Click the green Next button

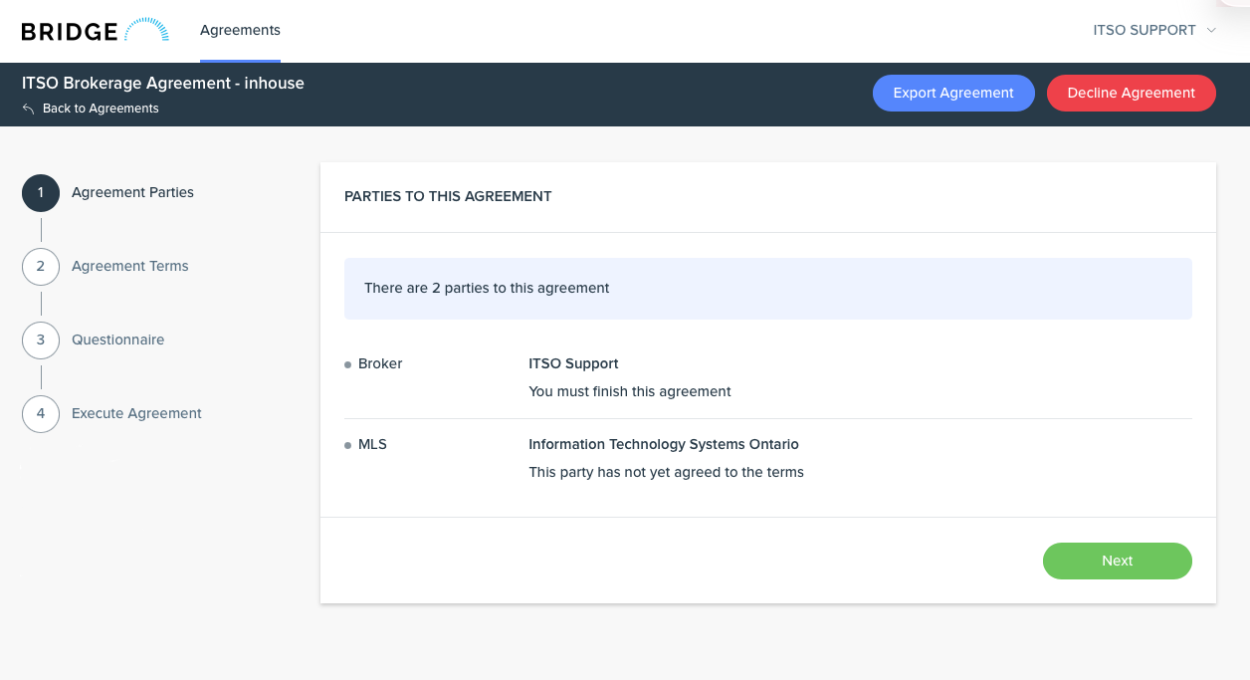(x=1117, y=561)
